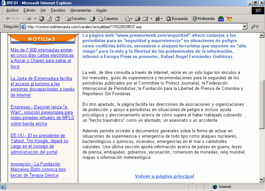Click the smiley face toolbar icon
Viewport: 265px width, 191px height.
(229, 19)
